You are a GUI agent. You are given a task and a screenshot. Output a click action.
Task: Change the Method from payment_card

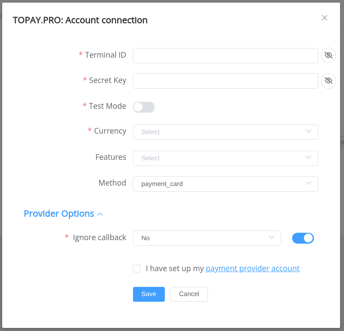click(x=225, y=184)
